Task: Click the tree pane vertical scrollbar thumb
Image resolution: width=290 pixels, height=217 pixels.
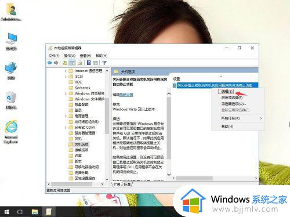Action: pos(107,116)
